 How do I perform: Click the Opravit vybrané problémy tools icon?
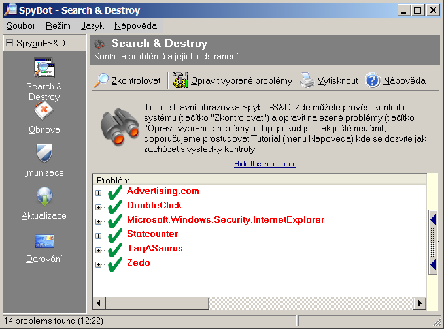click(180, 80)
